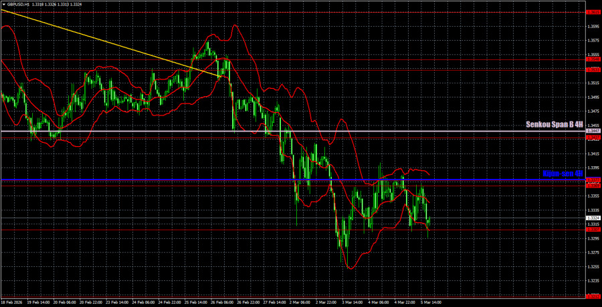This screenshot has height=307, width=602.
Task: Click the 1.3275 price axis value
Action: click(593, 252)
